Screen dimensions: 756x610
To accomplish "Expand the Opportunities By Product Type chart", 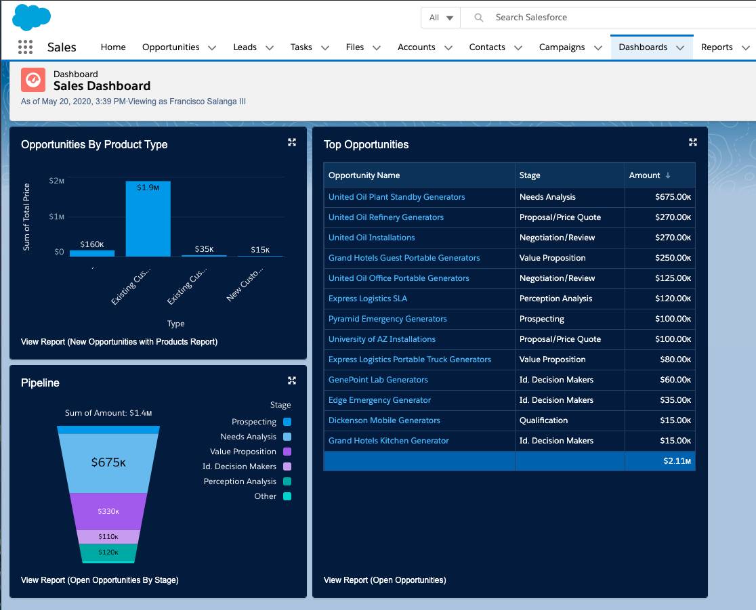I will 292,142.
